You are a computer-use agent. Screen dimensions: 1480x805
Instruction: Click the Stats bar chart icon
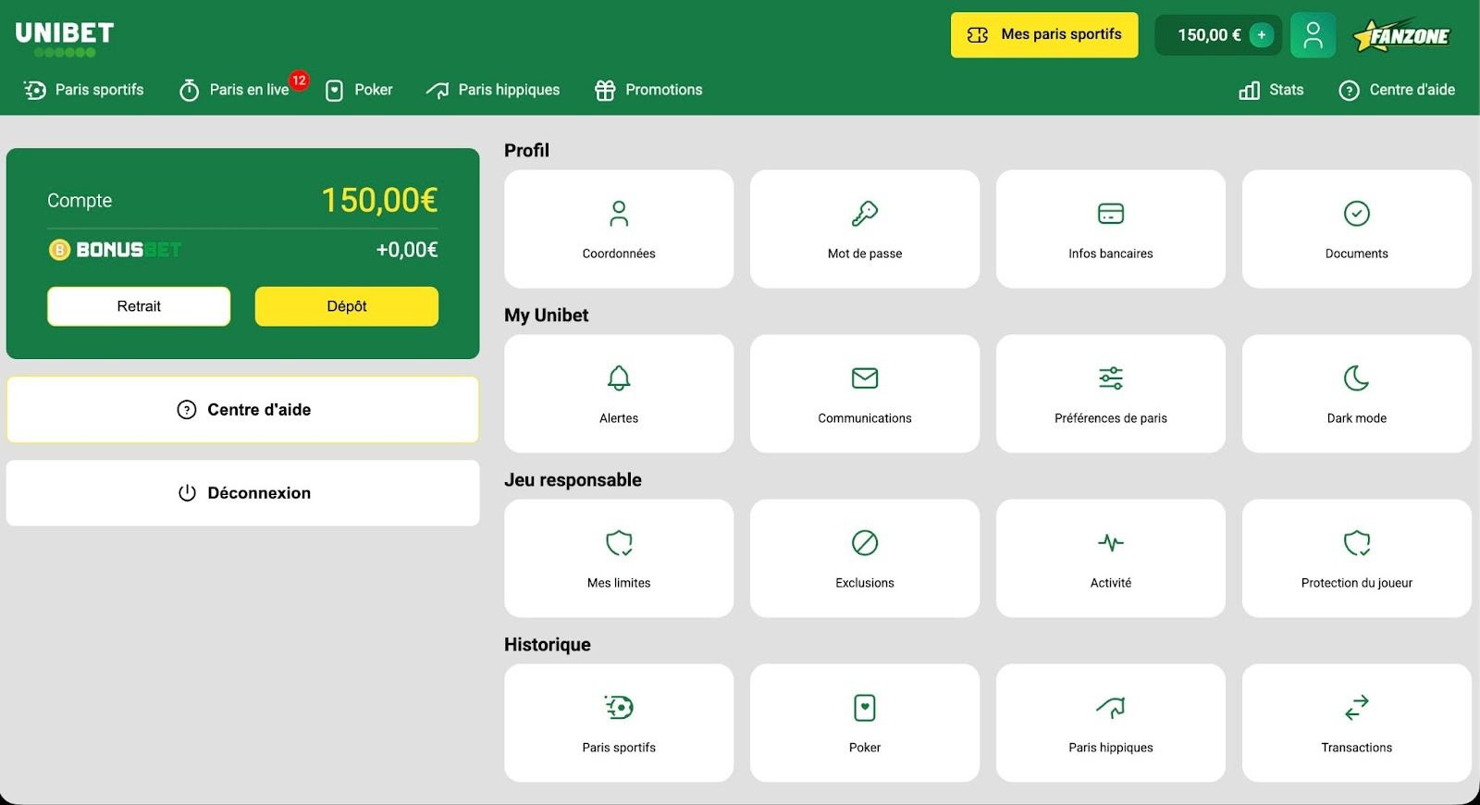point(1250,90)
